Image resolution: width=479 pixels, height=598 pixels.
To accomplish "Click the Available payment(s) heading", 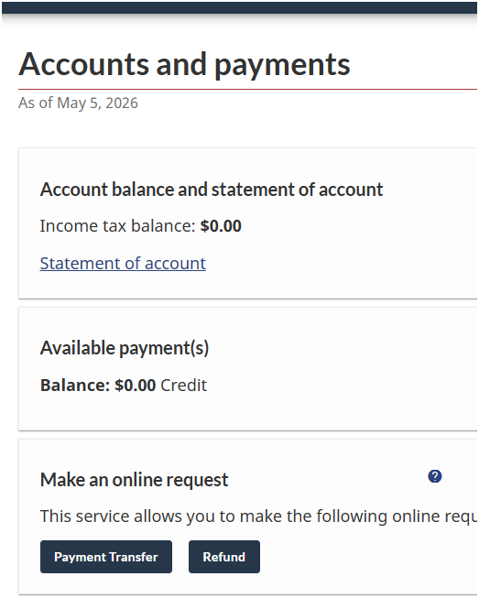I will (x=125, y=348).
